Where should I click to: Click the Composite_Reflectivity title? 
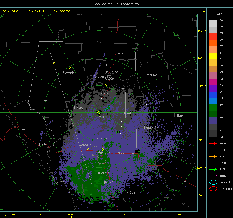pos(116,4)
